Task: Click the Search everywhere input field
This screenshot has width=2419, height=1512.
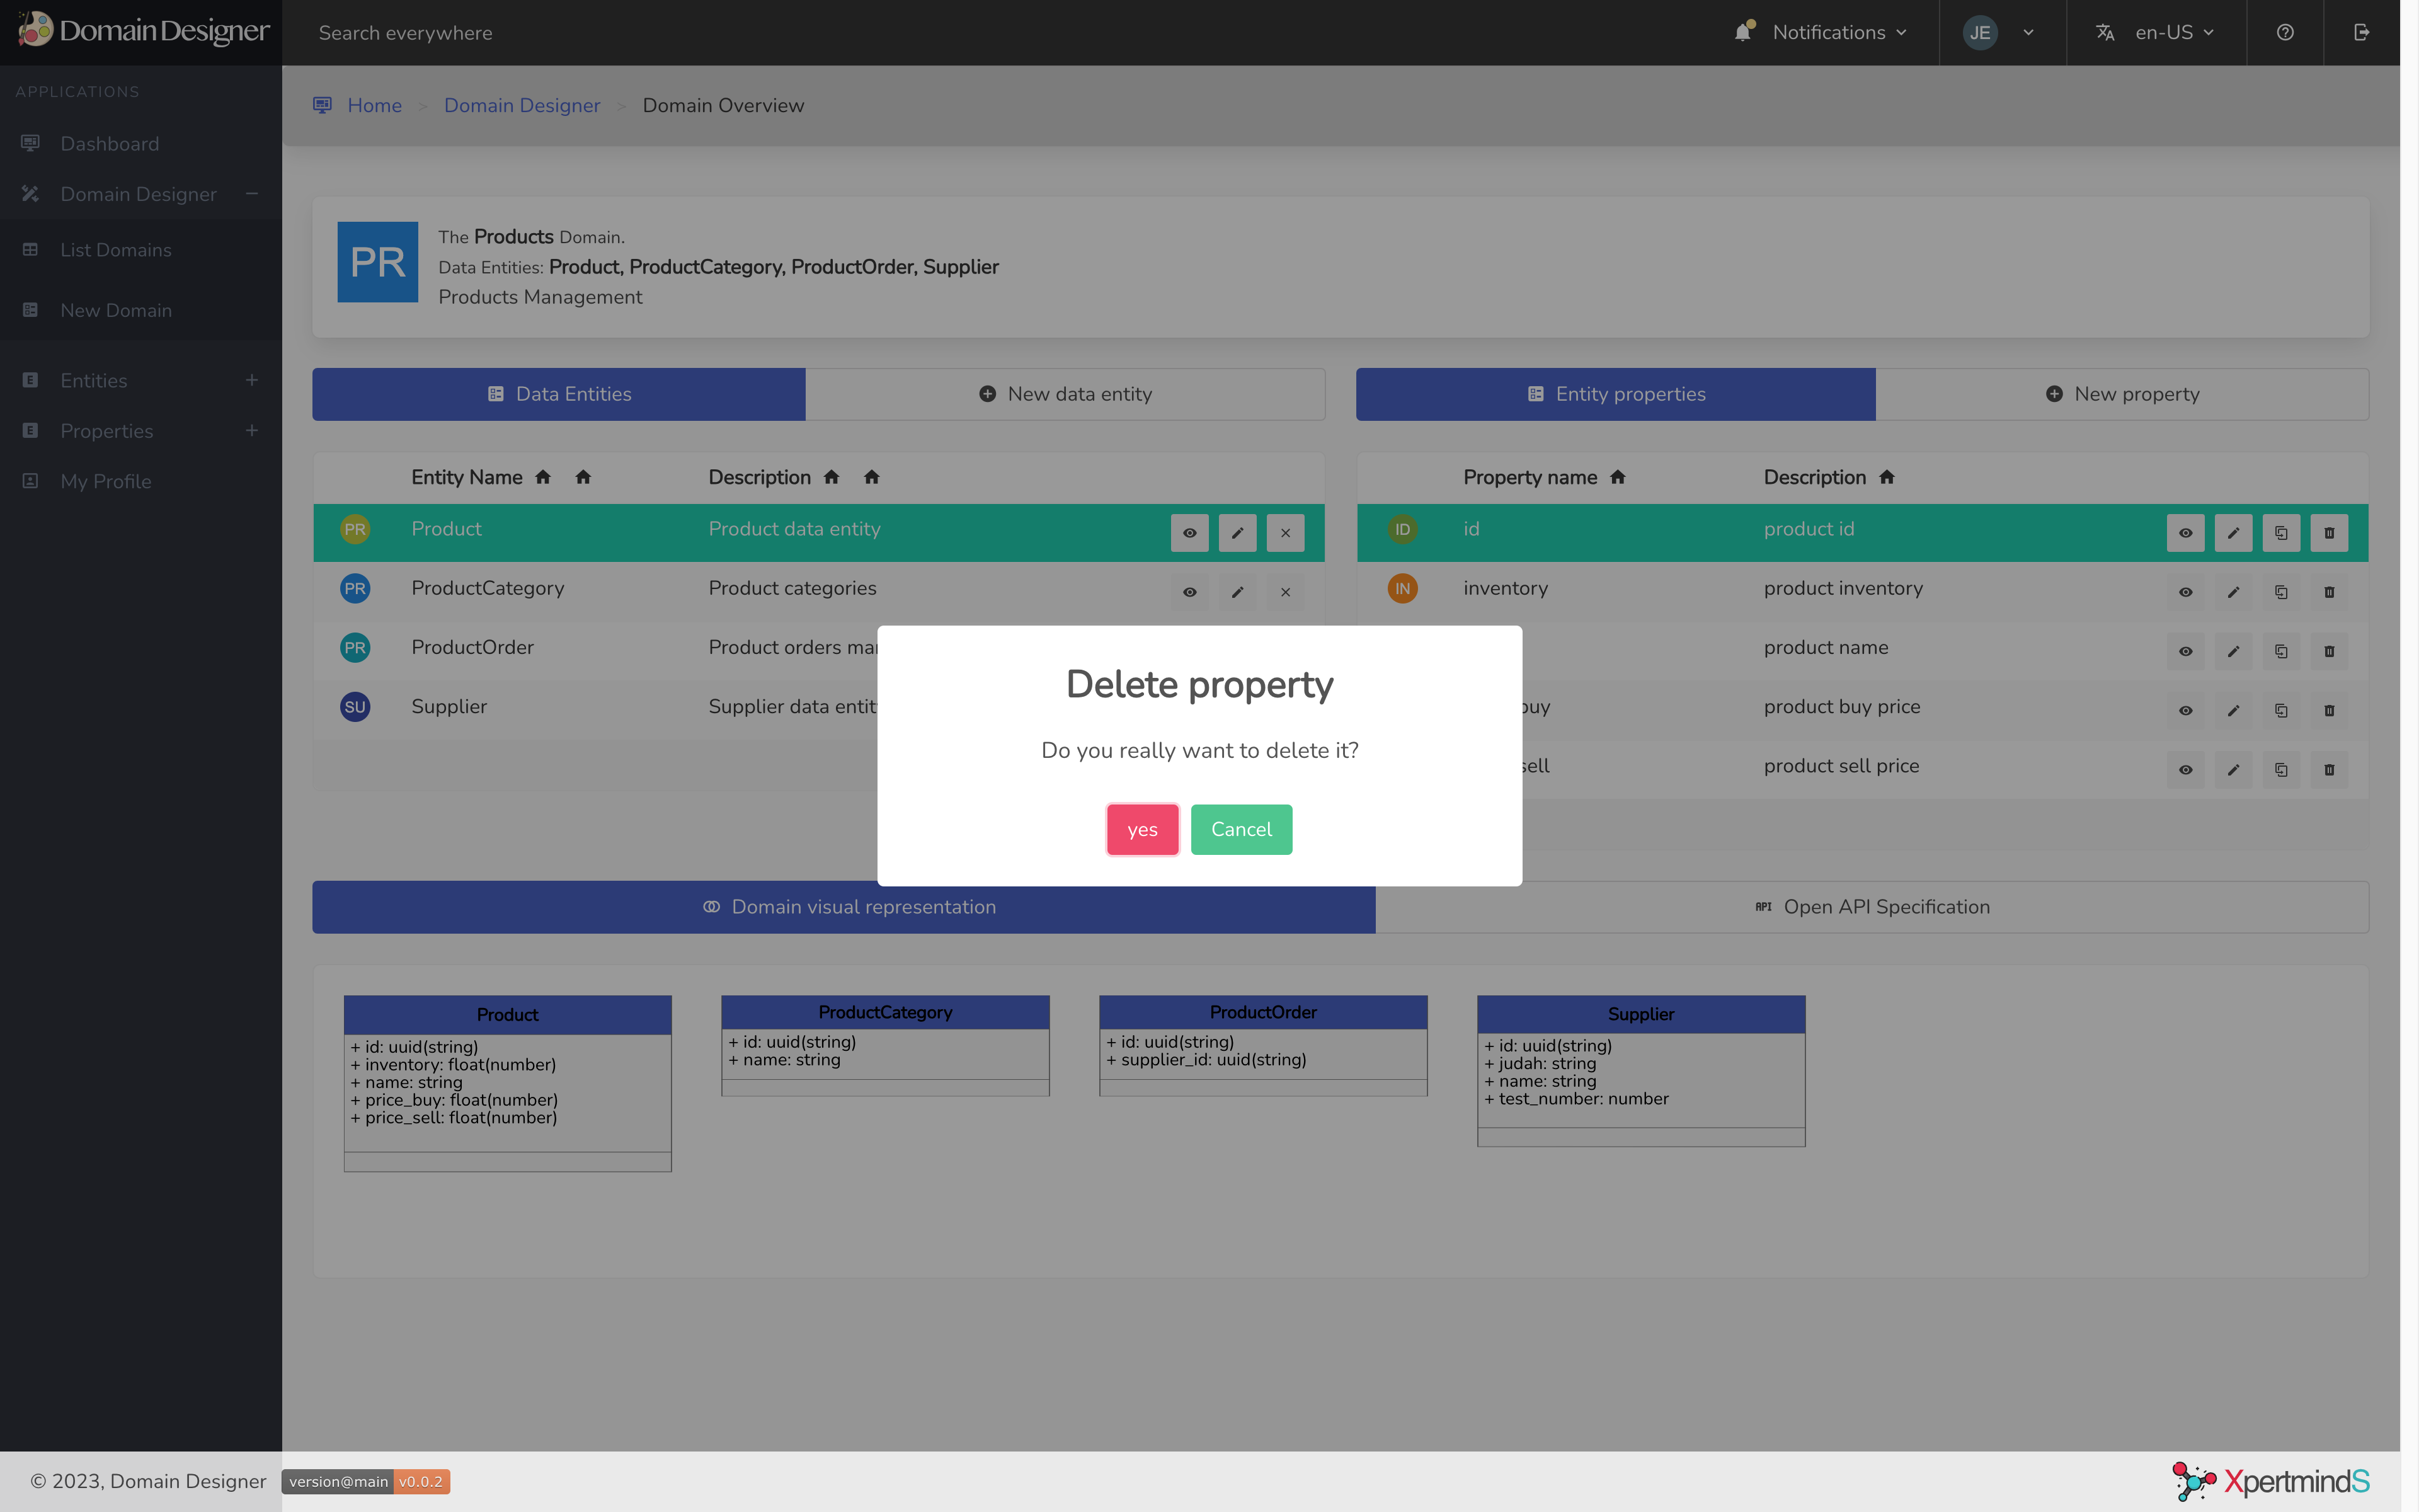Action: [406, 33]
